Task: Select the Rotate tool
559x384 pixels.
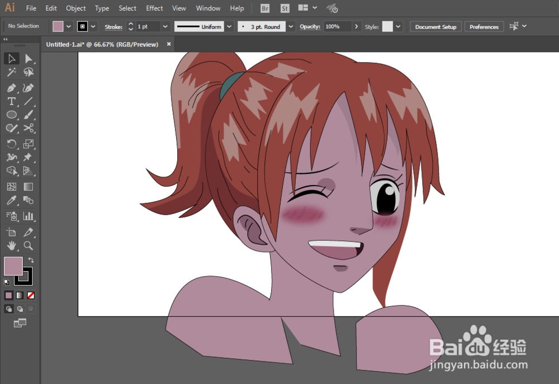Action: point(11,144)
